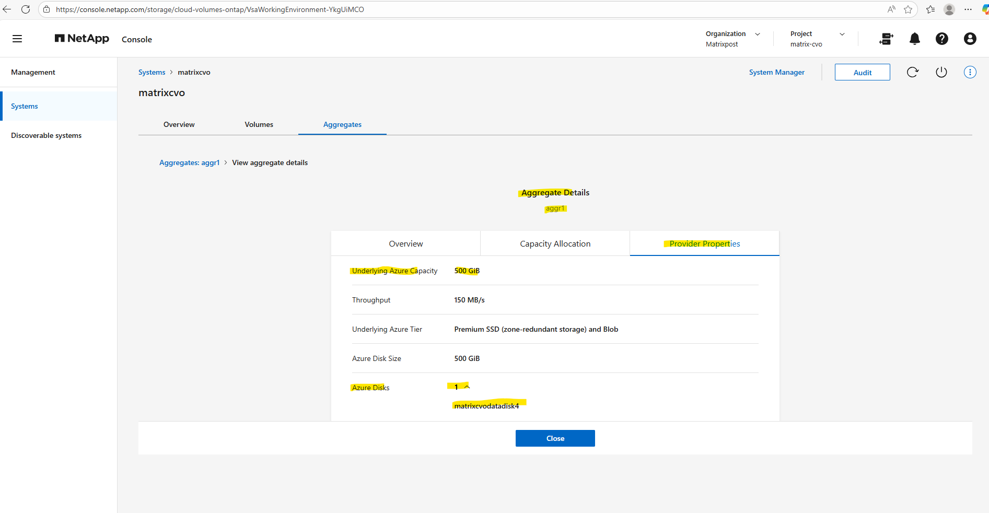989x513 pixels.
Task: Reload the page in browser
Action: (26, 9)
